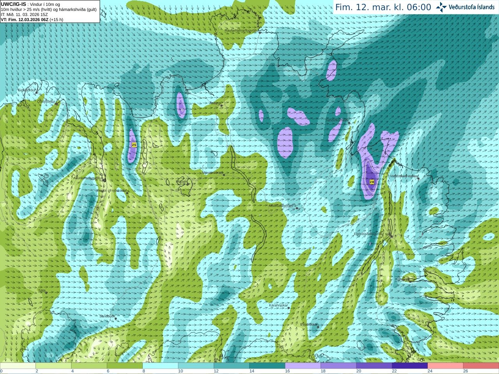The height and width of the screenshot is (374, 499).
Task: Pick the 0–2 m/s pale yellow swatch
Action: tap(18, 366)
